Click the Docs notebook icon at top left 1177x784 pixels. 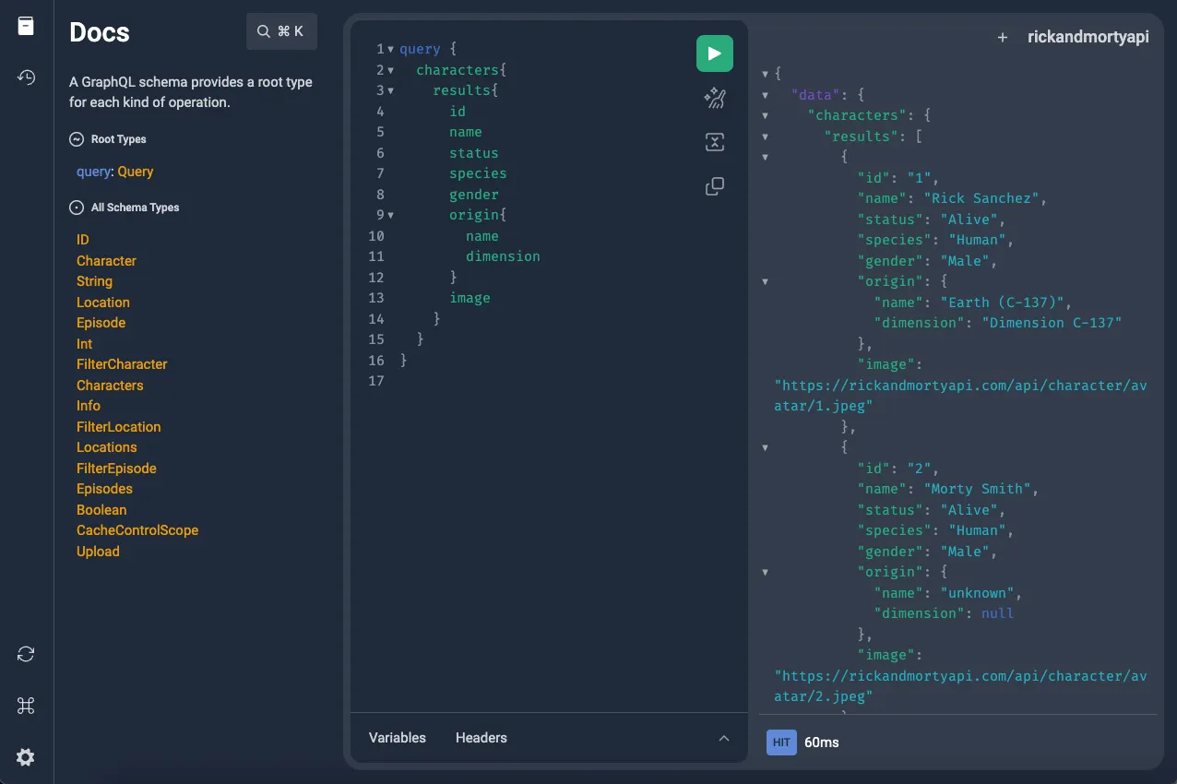(x=26, y=26)
